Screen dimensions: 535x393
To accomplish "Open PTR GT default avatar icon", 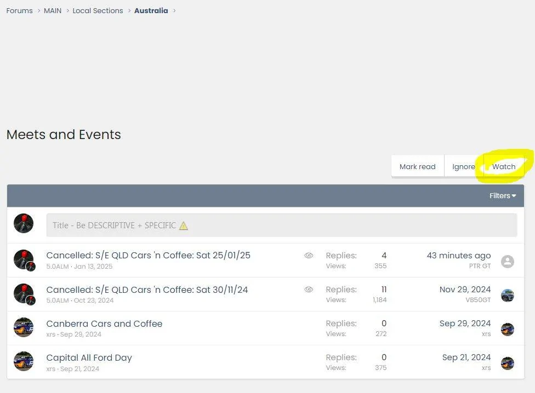I will click(508, 261).
